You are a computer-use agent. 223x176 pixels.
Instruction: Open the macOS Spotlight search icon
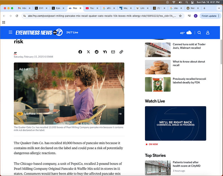[186, 2]
